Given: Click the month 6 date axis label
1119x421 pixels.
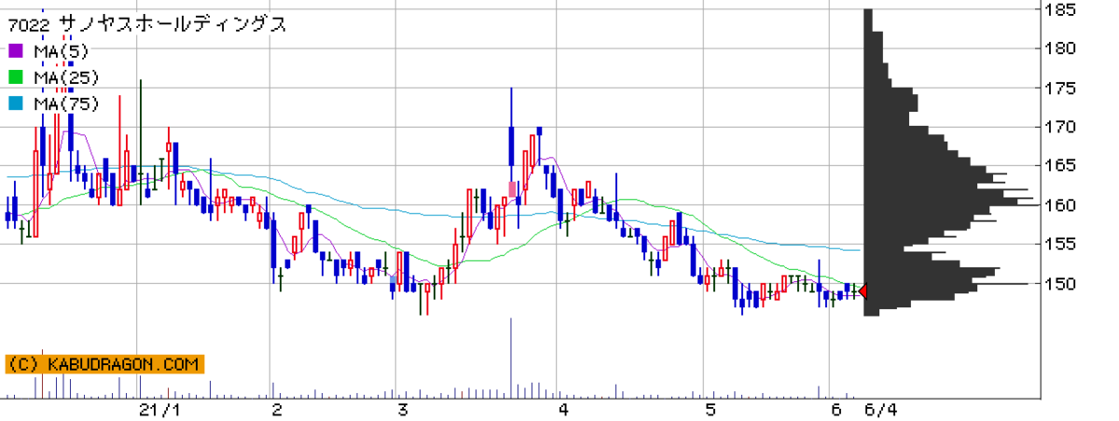Looking at the screenshot, I should tap(836, 410).
